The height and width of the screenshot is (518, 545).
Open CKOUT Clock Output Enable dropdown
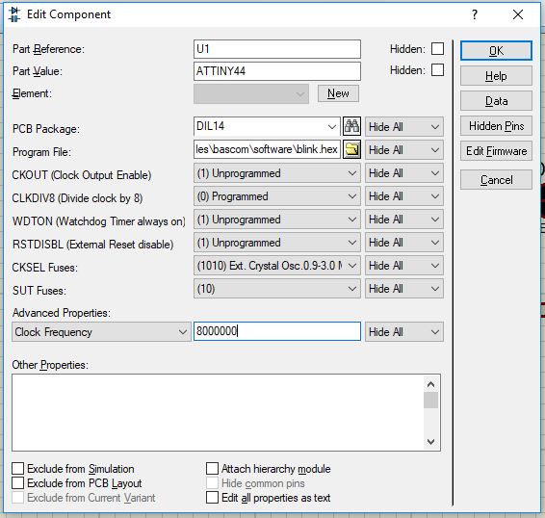tap(277, 173)
